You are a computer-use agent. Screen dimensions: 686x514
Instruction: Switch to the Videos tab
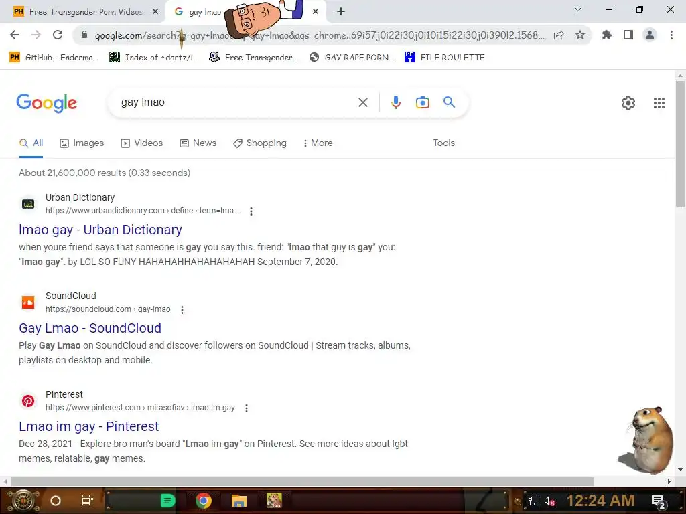(142, 143)
